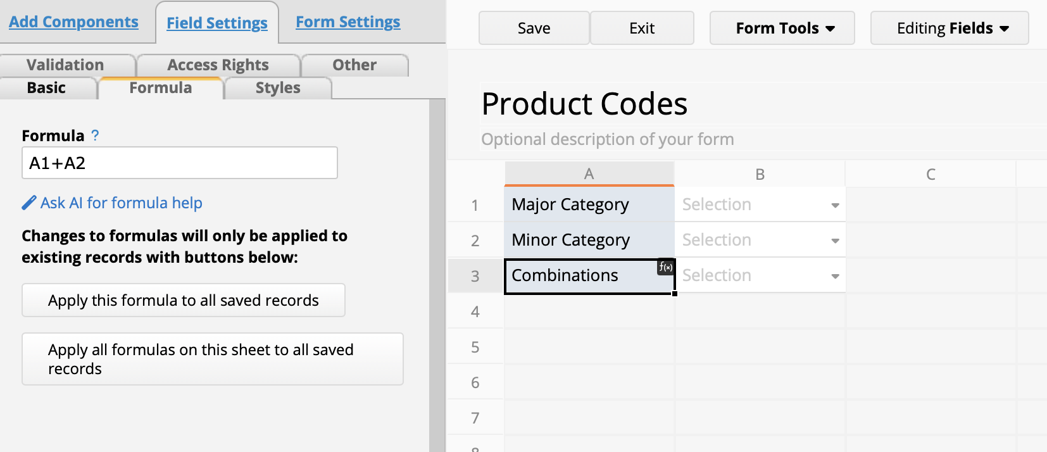
Task: Switch to the Validation tab
Action: coord(66,65)
